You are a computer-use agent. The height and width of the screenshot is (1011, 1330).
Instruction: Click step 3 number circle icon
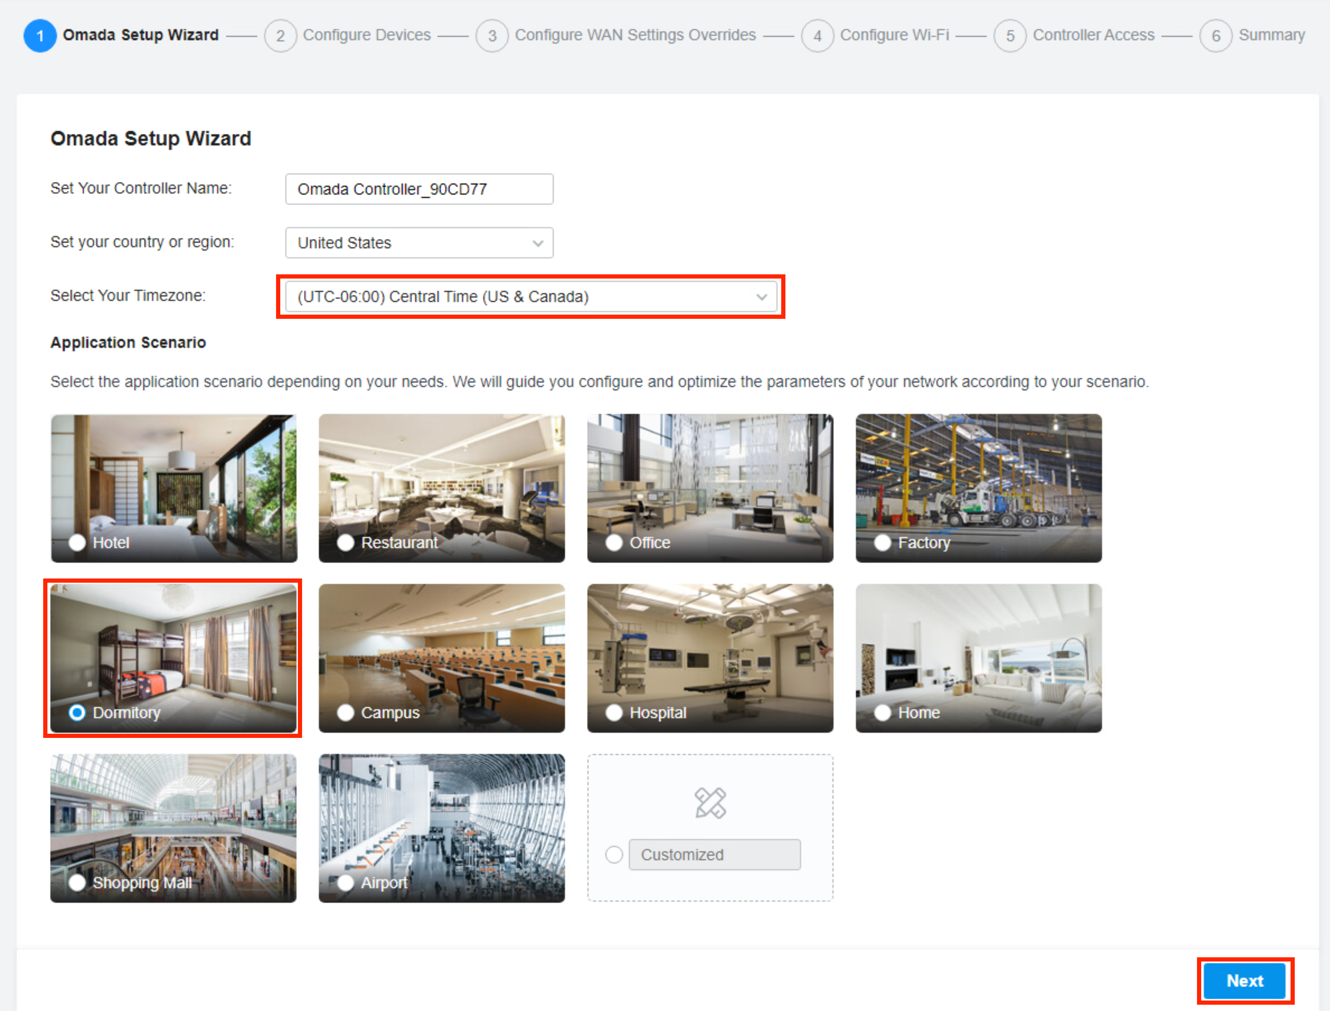(492, 36)
